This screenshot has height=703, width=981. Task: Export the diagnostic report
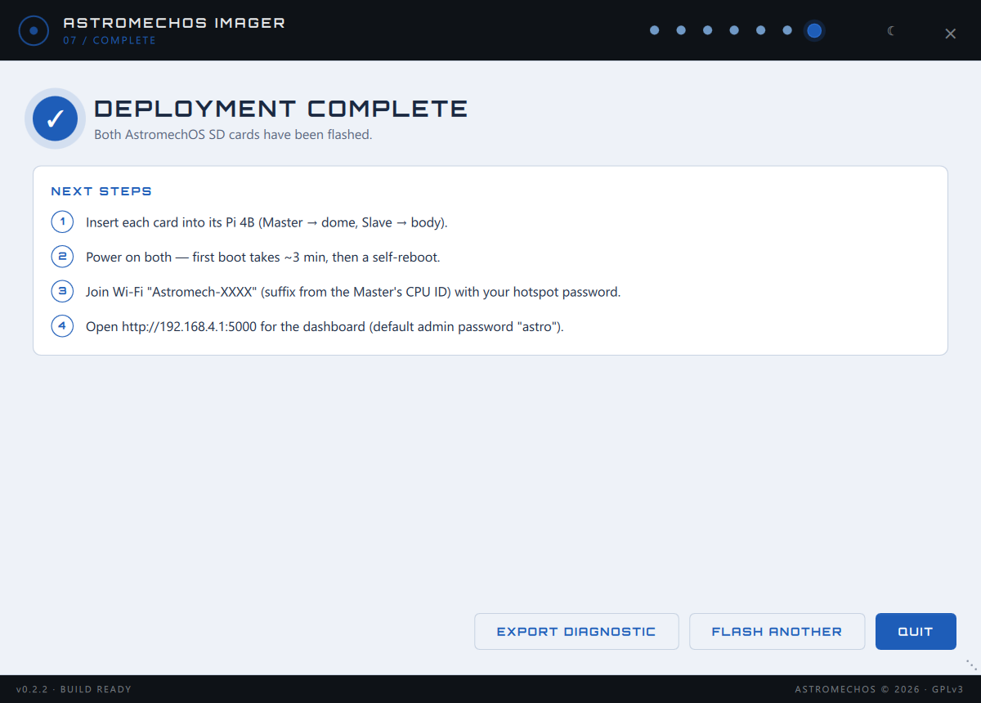coord(576,632)
